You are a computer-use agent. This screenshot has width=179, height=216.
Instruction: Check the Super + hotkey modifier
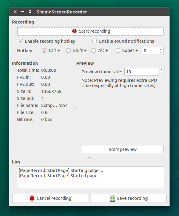[118, 50]
